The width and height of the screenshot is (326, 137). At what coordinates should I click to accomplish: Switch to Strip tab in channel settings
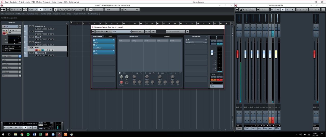110,36
